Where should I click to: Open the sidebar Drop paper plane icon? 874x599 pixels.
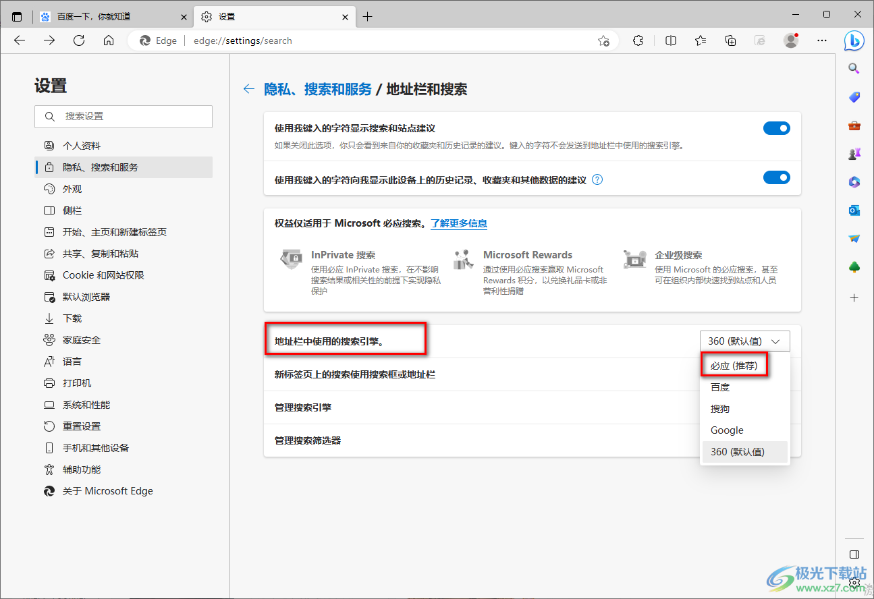[854, 239]
